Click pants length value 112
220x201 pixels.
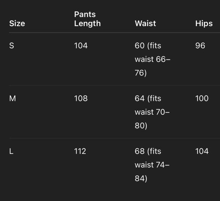(x=80, y=151)
